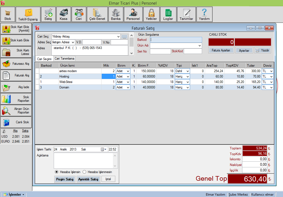
Task: Click the Fatura Ayarları button
Action: click(221, 50)
